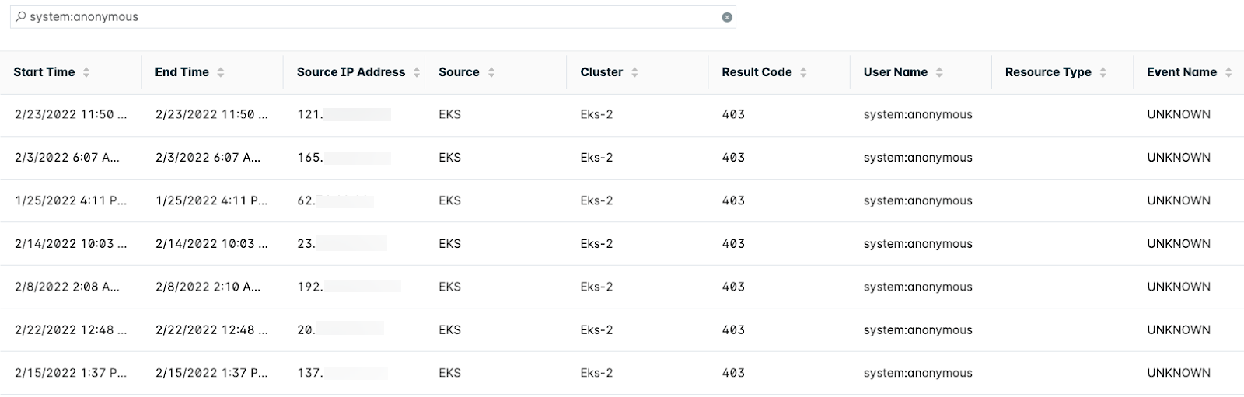
Task: Click the Cluster column header label
Action: [x=601, y=72]
